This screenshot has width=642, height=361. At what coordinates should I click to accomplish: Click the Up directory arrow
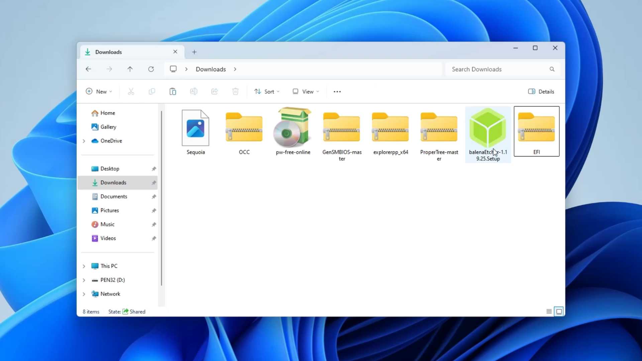pos(130,69)
